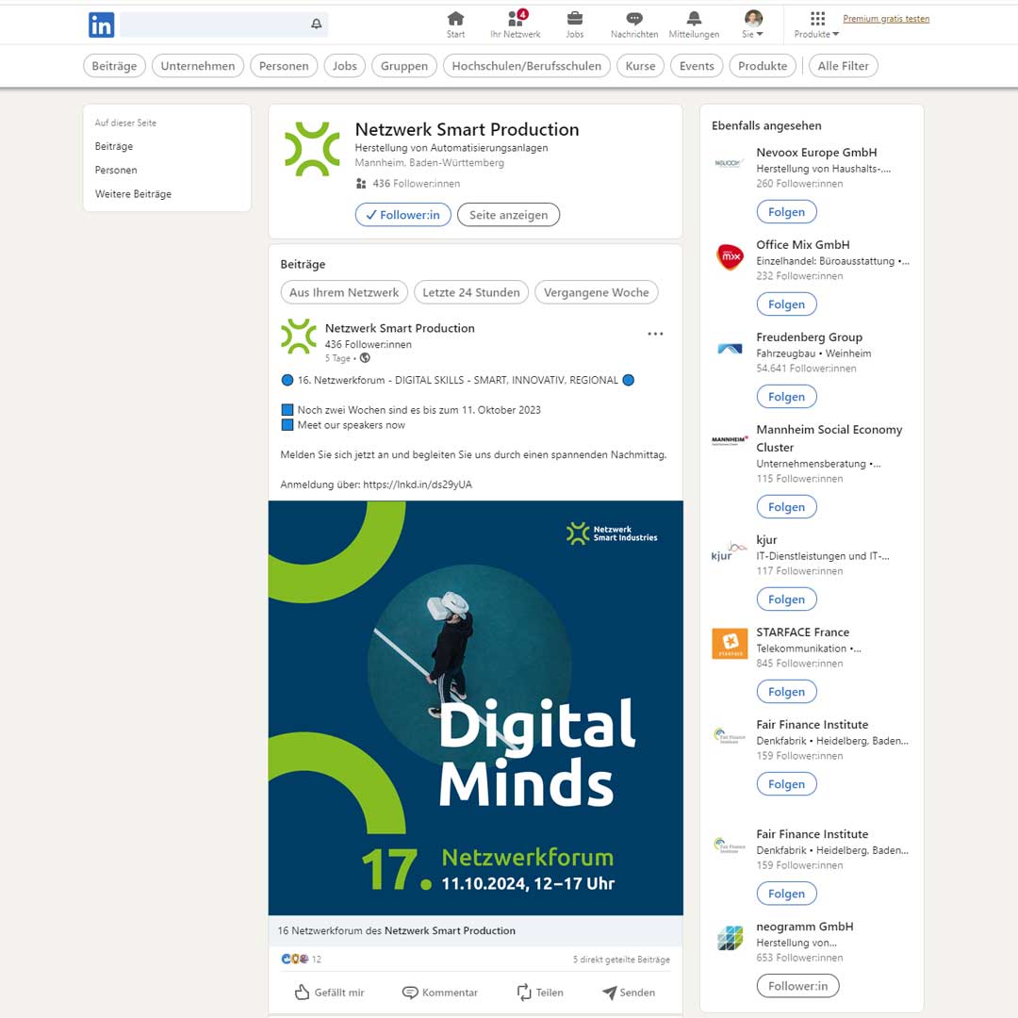Image resolution: width=1018 pixels, height=1018 pixels.
Task: Click the bell icon inside search field
Action: point(316,24)
